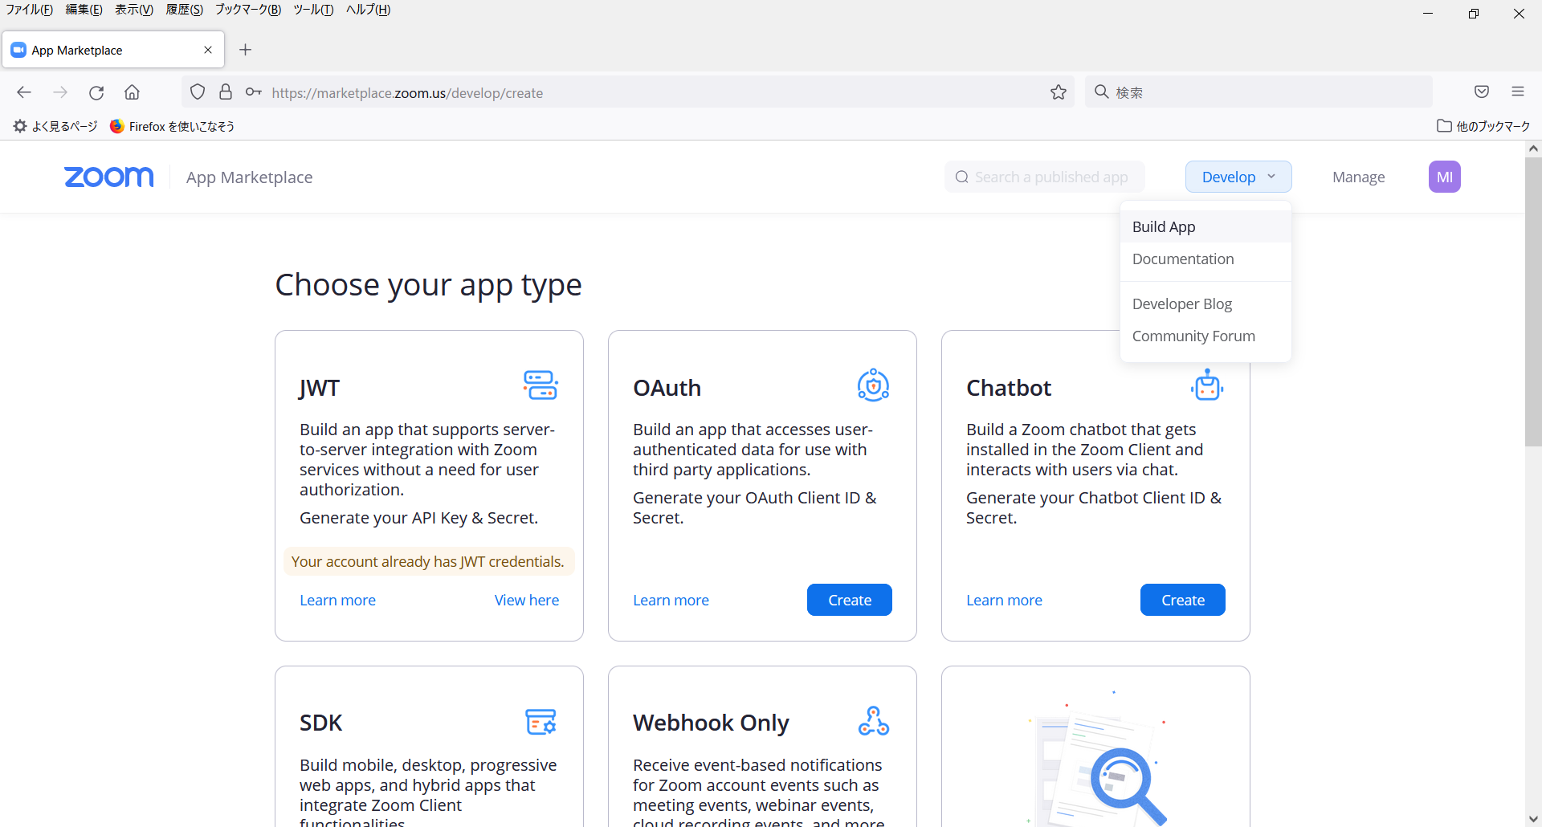The height and width of the screenshot is (827, 1542).
Task: Open the Firefox application menu
Action: 1518,92
